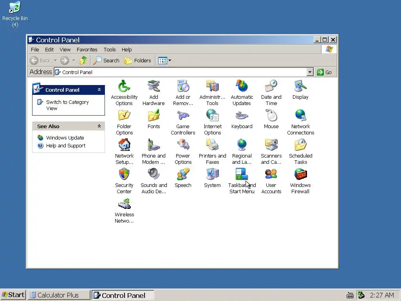Click the Windows flag logo throbber
The height and width of the screenshot is (301, 401).
pyautogui.click(x=329, y=49)
